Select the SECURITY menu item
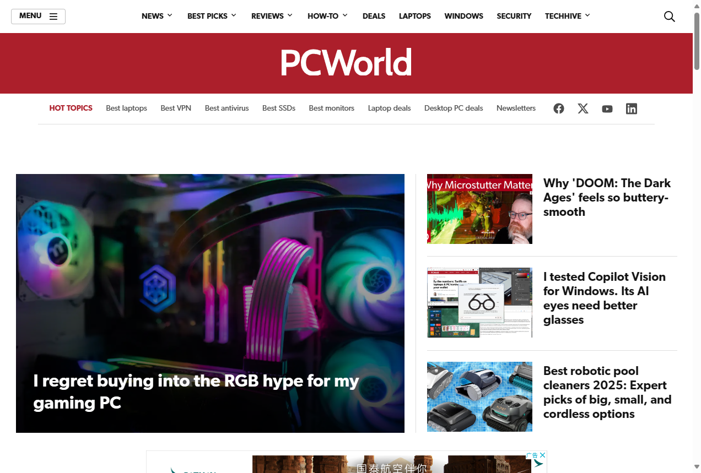Screen dimensions: 701x473 point(514,16)
